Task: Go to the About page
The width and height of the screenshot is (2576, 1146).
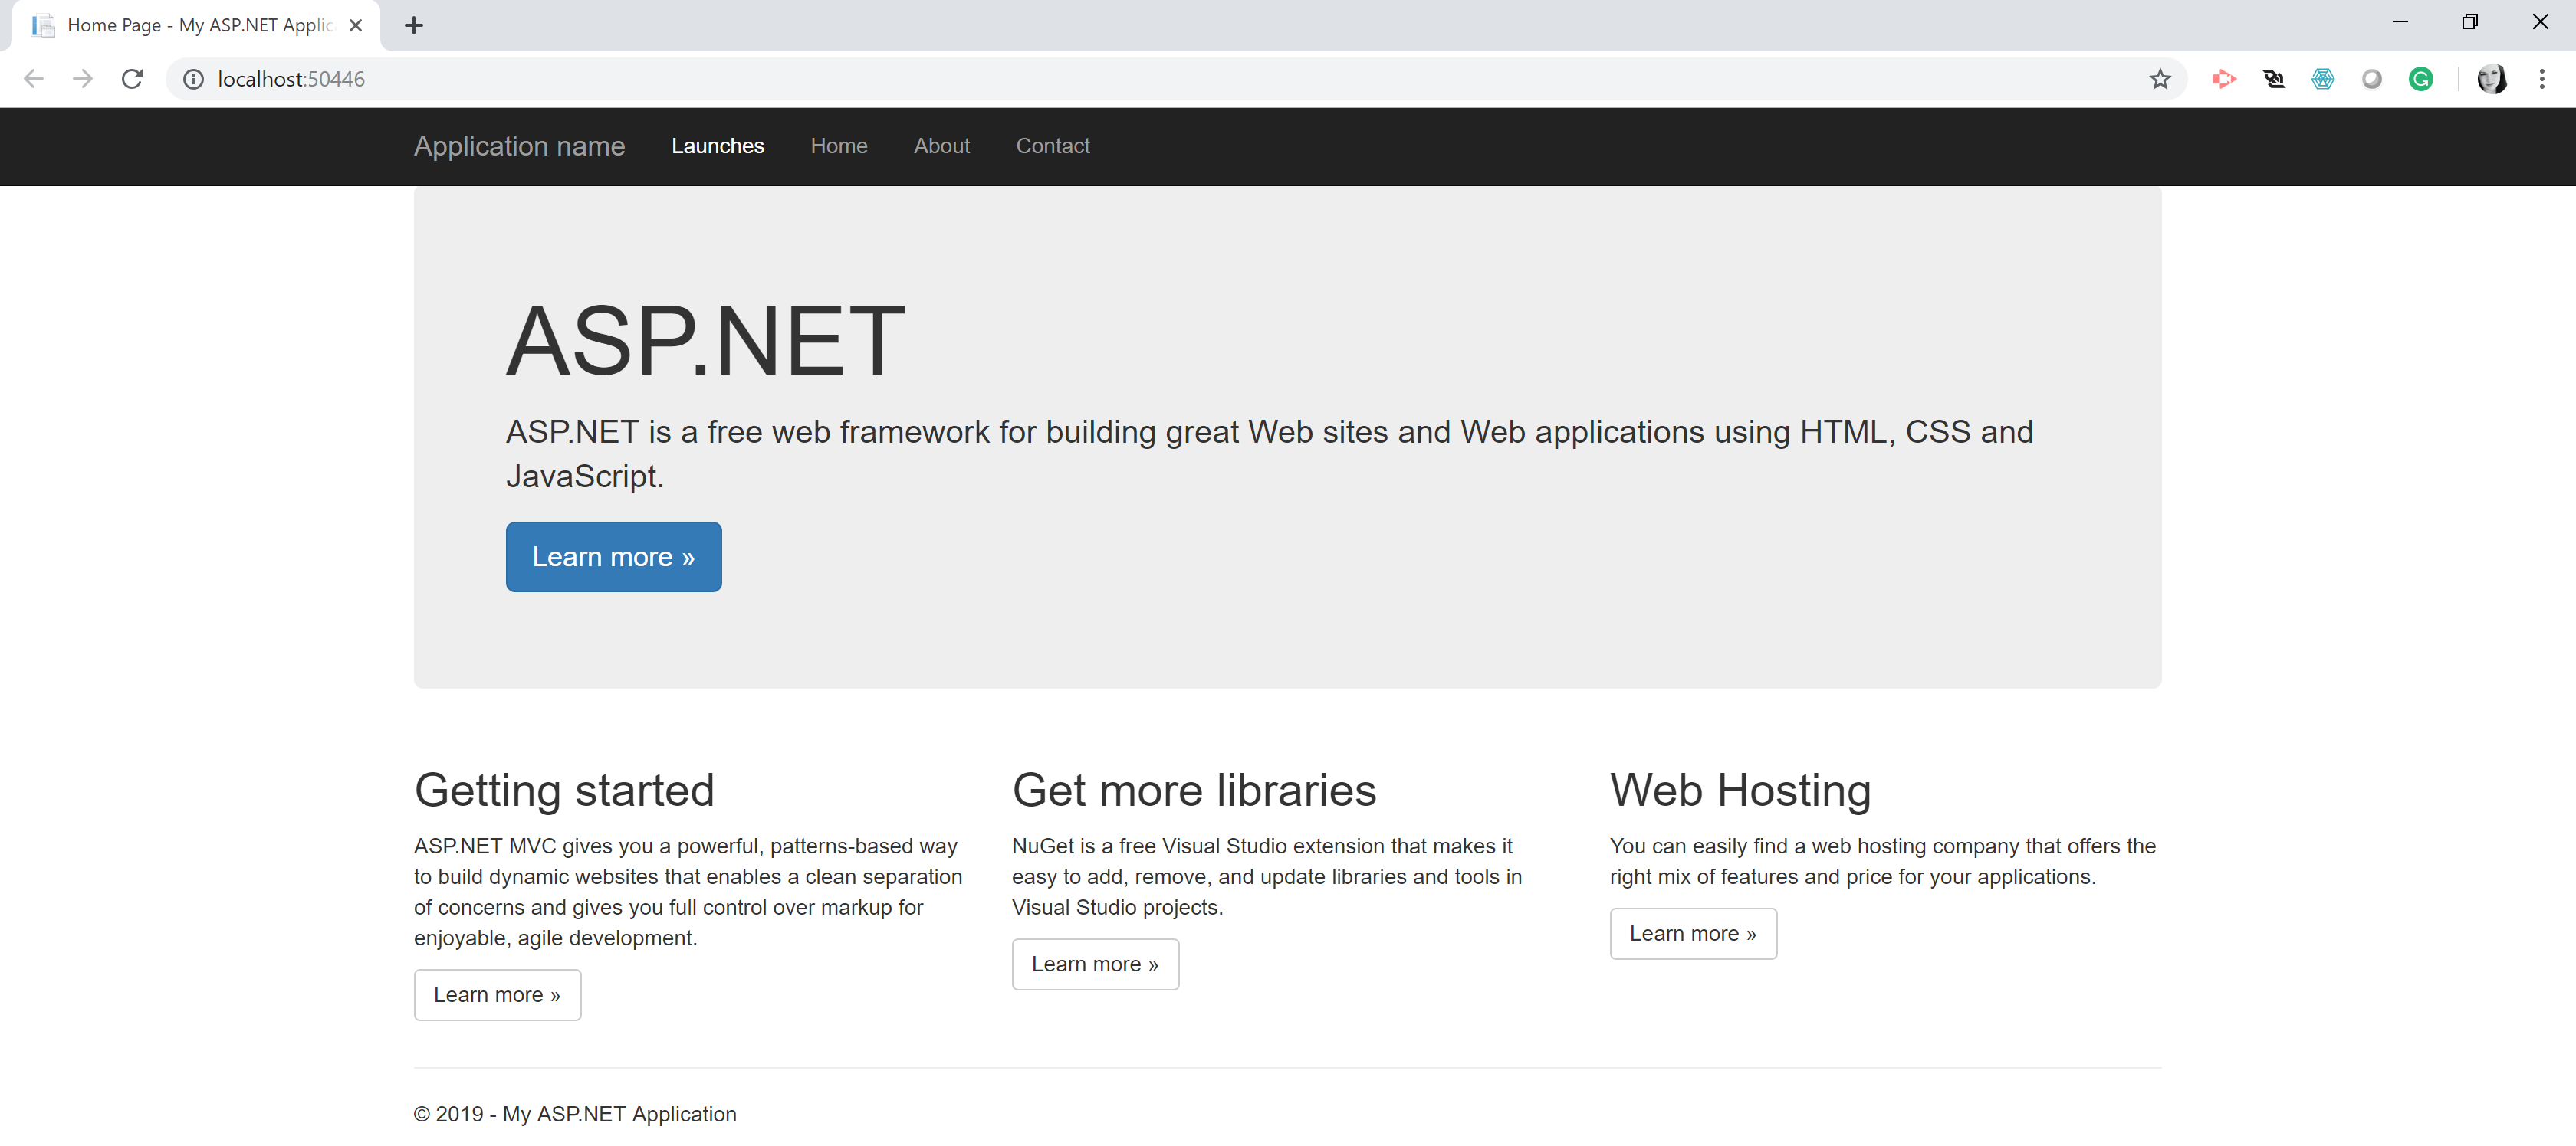Action: 941,146
